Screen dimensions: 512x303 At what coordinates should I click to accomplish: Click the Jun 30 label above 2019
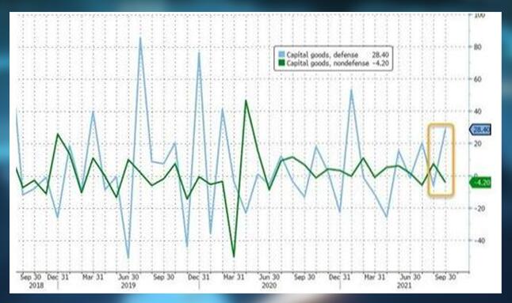128,277
